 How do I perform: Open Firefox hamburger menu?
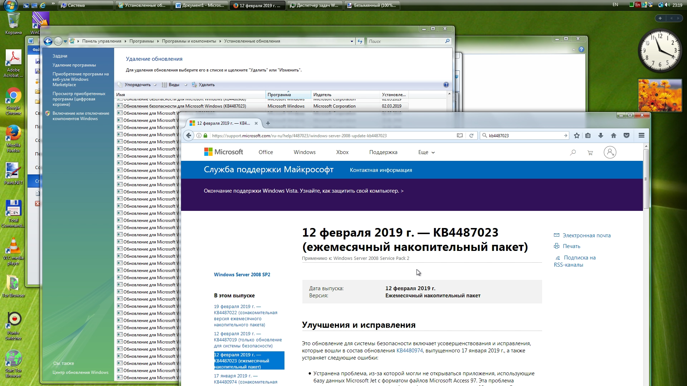pyautogui.click(x=642, y=135)
